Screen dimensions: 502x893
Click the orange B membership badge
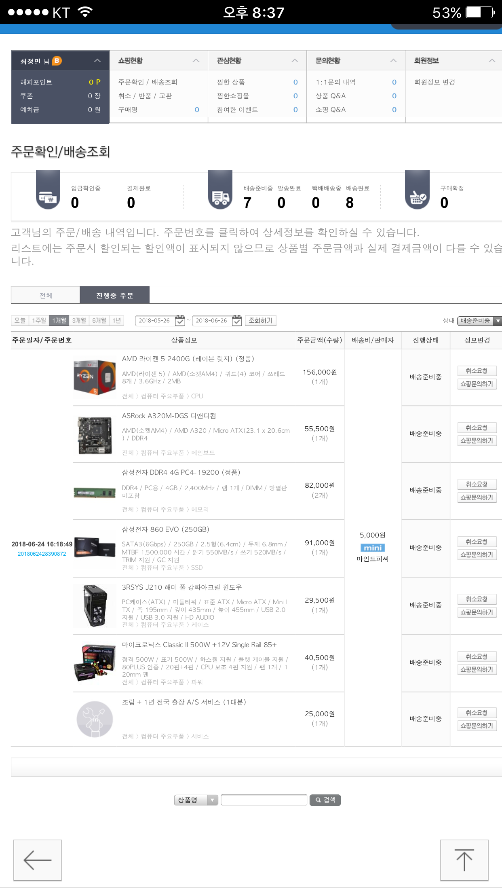click(57, 61)
